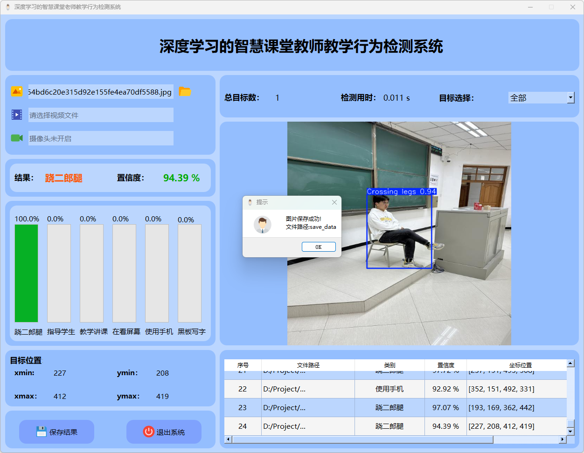The width and height of the screenshot is (584, 453).
Task: Click the 保存结果 button
Action: (x=57, y=432)
